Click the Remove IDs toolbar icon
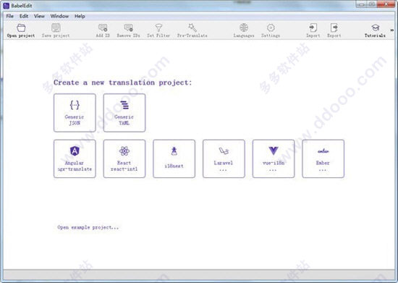This screenshot has width=398, height=283. pos(128,30)
